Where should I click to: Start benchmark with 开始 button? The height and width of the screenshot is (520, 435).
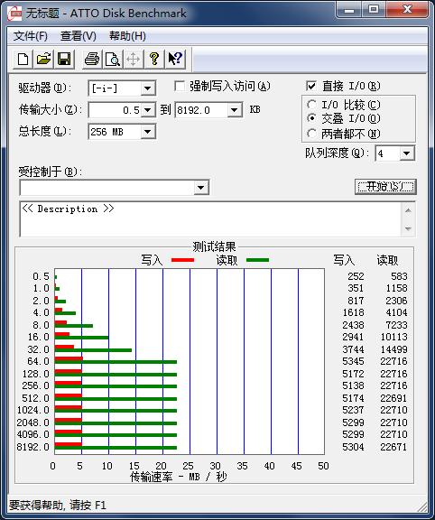[385, 187]
